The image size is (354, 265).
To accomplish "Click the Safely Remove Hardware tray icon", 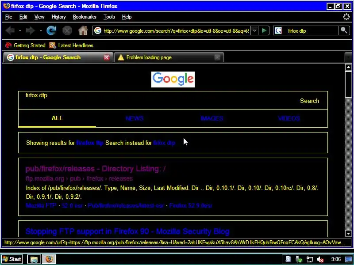I will tap(299, 259).
